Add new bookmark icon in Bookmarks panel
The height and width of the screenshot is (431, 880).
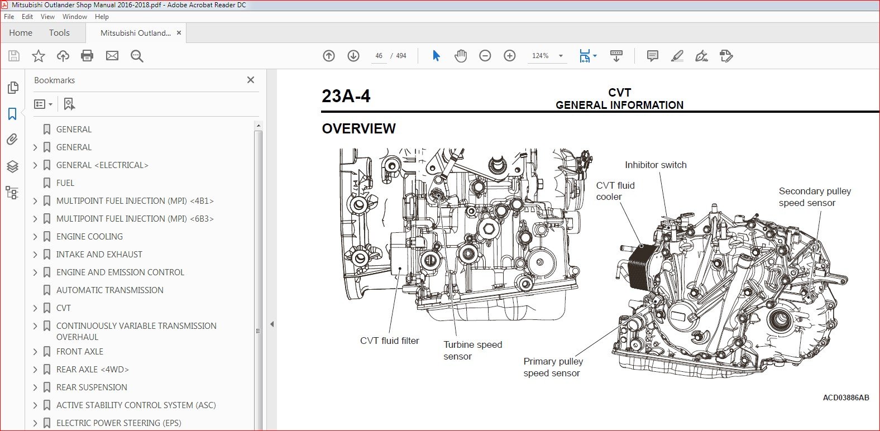pyautogui.click(x=69, y=104)
